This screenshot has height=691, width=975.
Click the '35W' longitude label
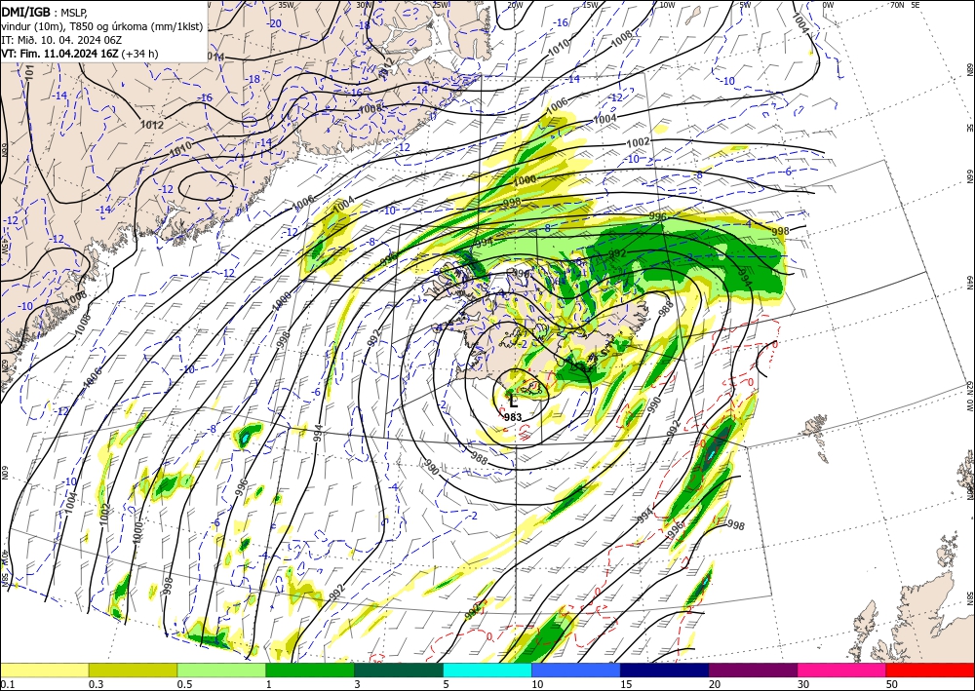click(286, 5)
